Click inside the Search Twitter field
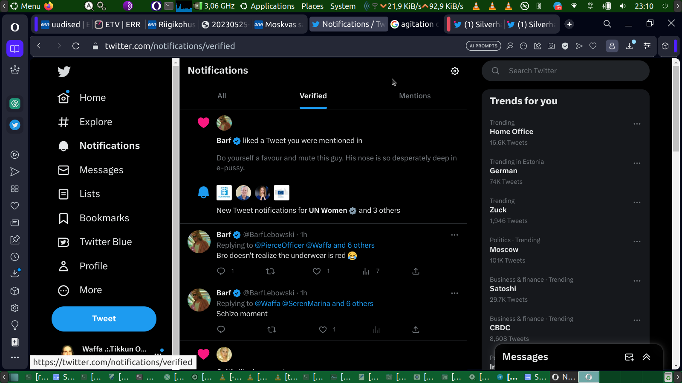 click(x=566, y=71)
